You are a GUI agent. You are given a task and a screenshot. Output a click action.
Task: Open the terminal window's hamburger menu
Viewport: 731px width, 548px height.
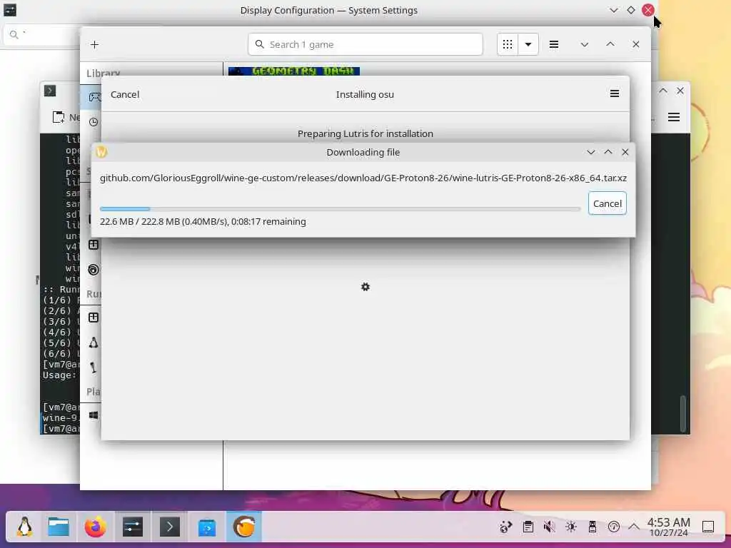pyautogui.click(x=674, y=118)
